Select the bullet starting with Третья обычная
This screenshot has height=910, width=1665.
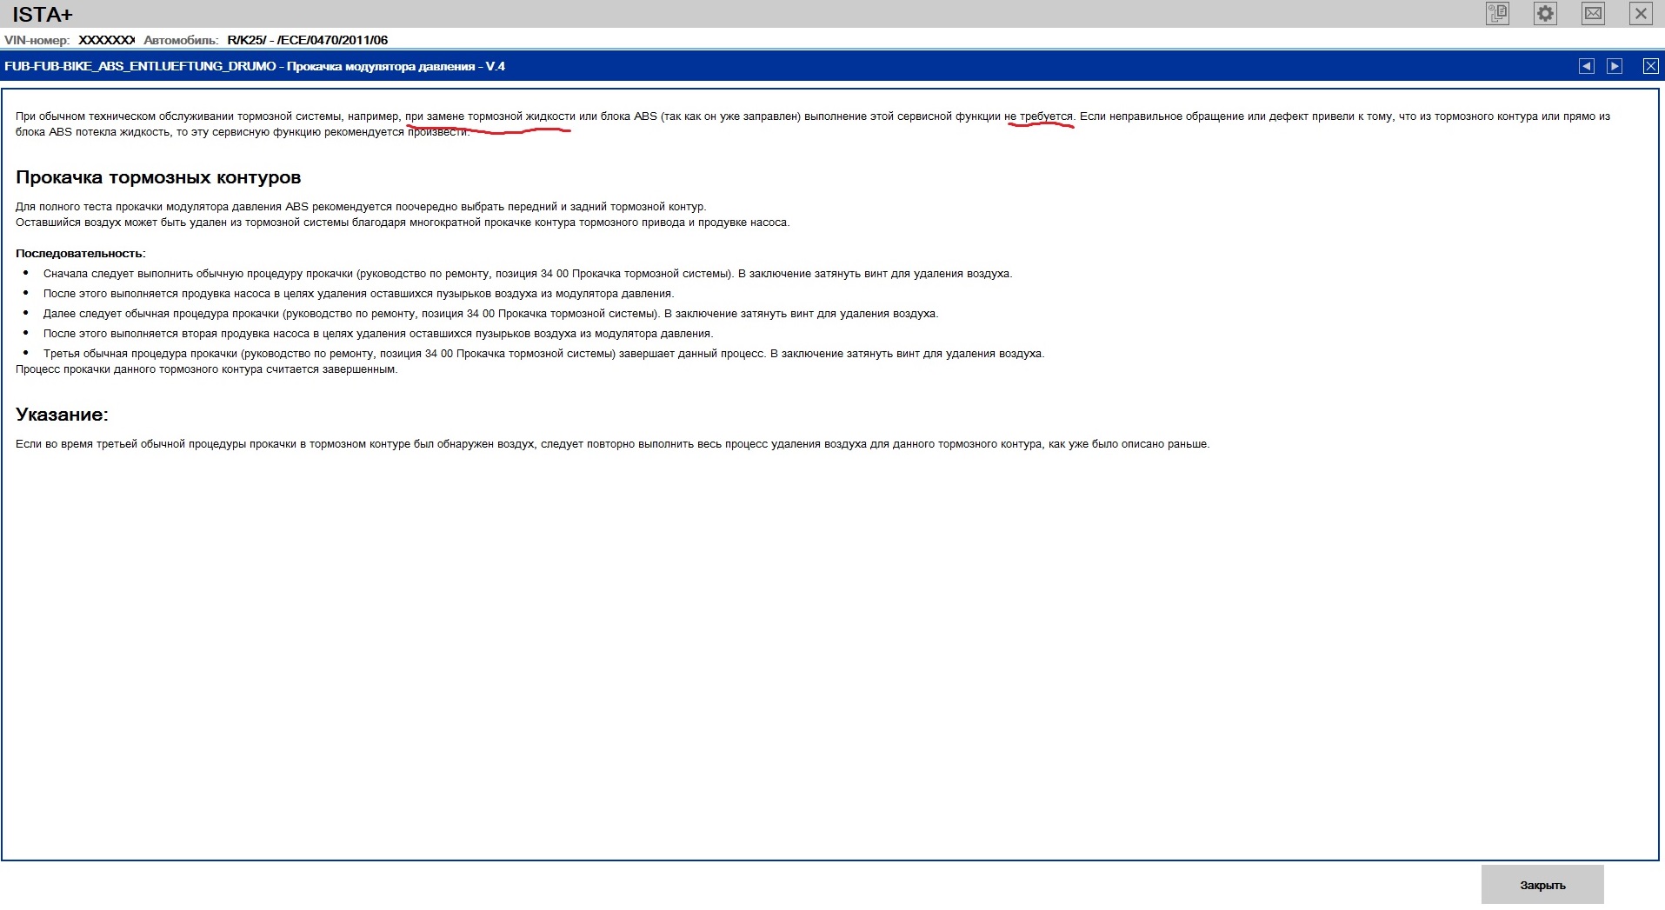click(x=543, y=354)
